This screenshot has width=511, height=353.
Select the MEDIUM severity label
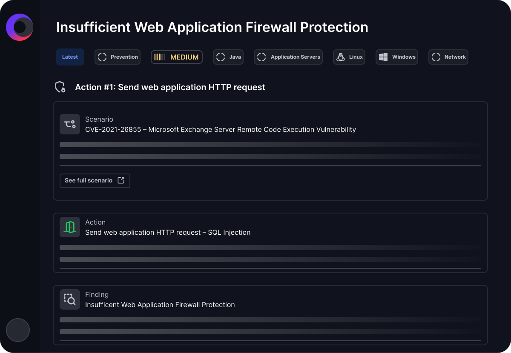(x=184, y=57)
